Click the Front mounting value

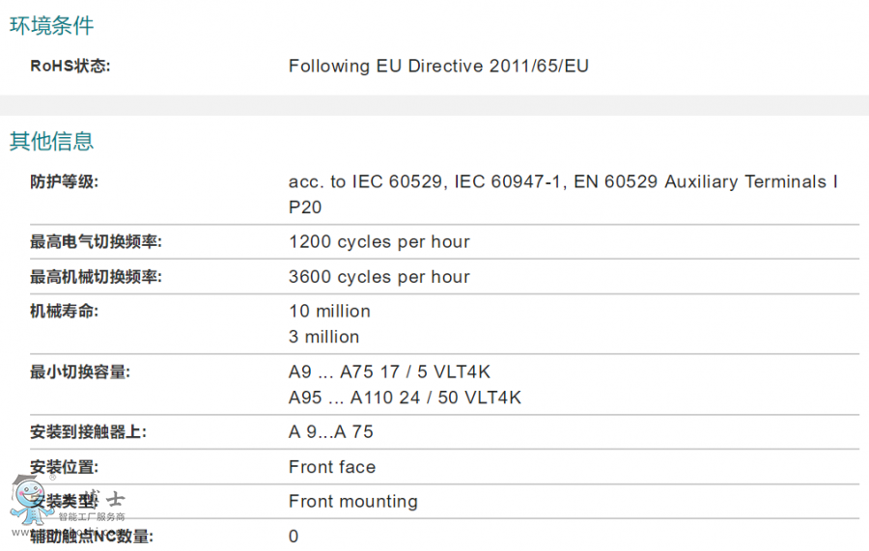click(352, 502)
